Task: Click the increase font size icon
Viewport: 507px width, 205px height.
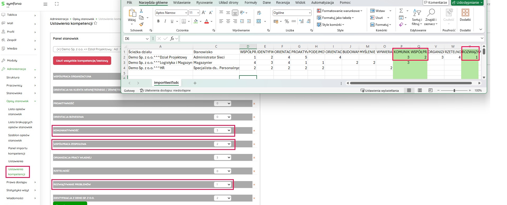Action: pos(204,13)
